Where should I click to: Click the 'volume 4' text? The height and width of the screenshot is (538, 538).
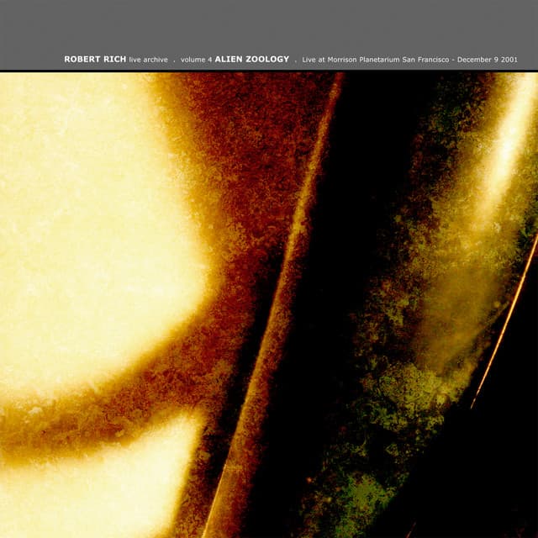(x=196, y=60)
